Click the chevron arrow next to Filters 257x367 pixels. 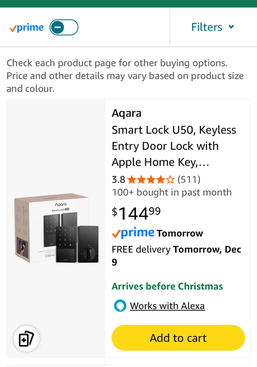click(x=231, y=27)
